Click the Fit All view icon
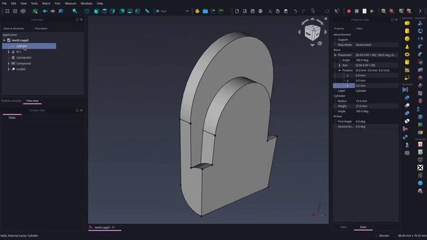The height and width of the screenshot is (240, 427). [7, 11]
